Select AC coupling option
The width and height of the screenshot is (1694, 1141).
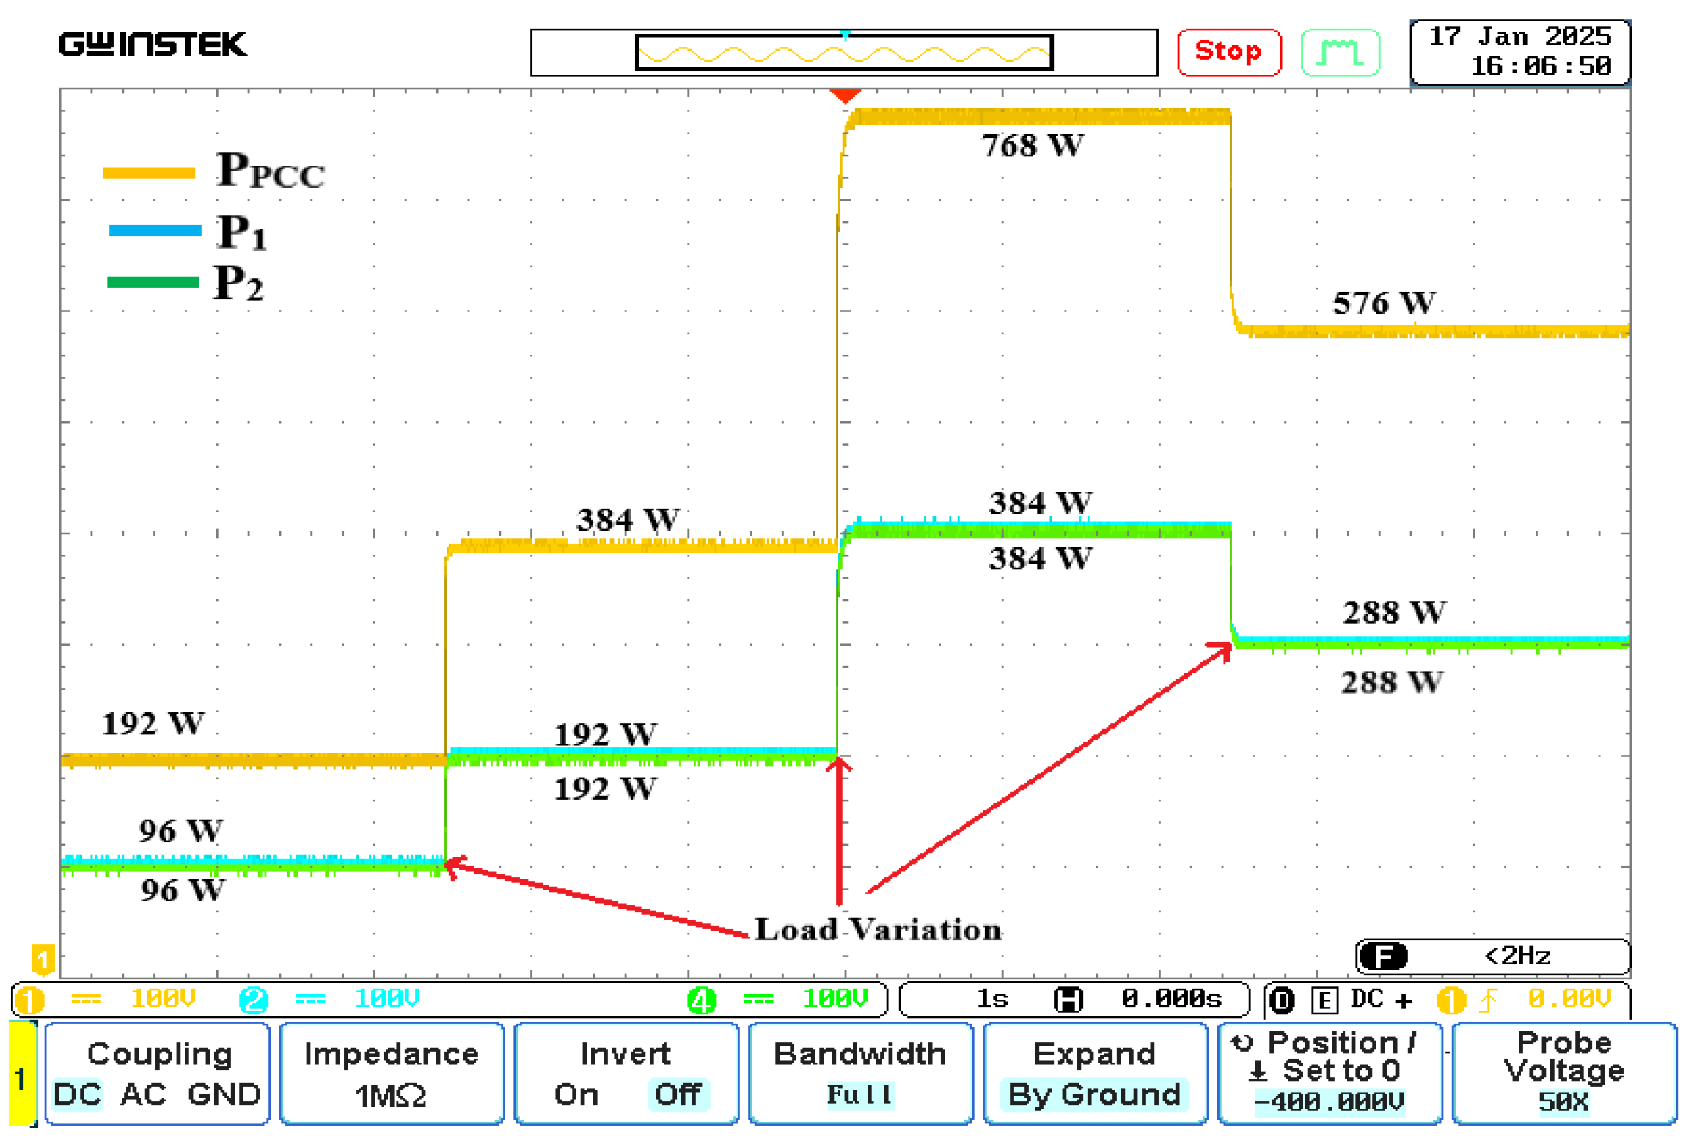(x=144, y=1094)
